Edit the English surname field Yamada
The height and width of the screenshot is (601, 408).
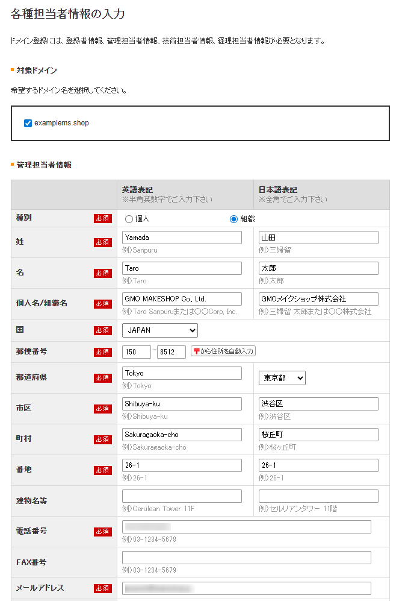(182, 238)
